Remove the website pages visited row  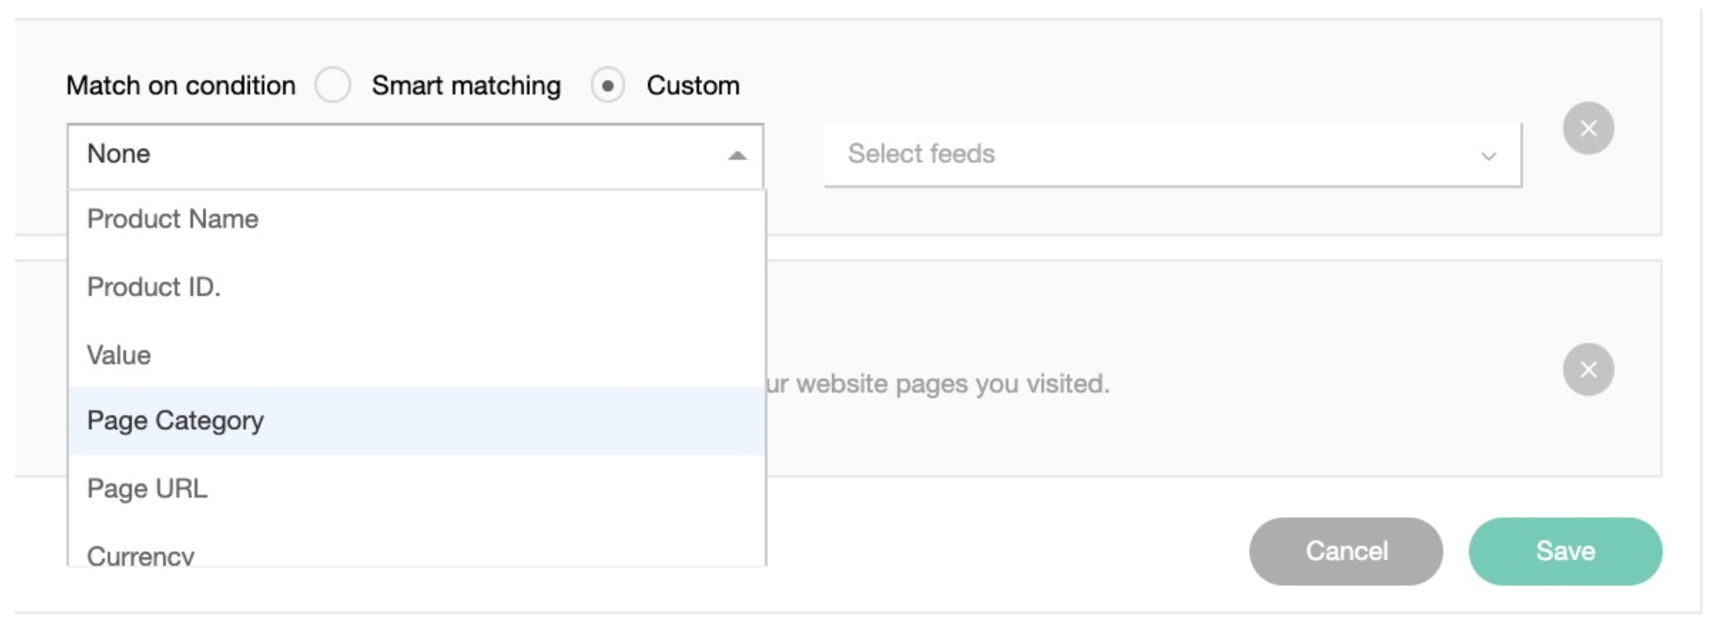pos(1587,369)
